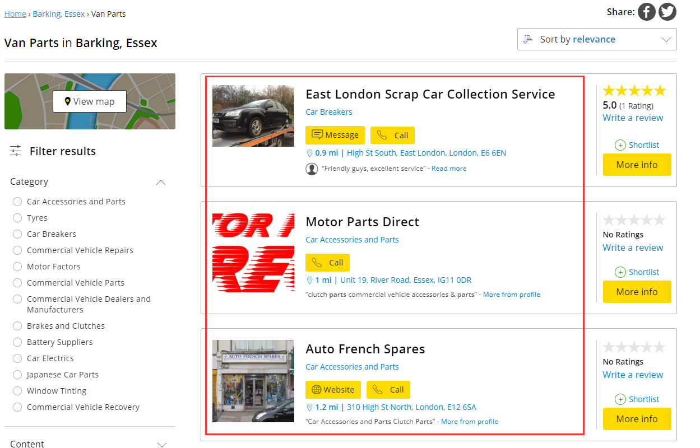The width and height of the screenshot is (700, 448).
Task: Share the page via Twitter icon
Action: [667, 12]
